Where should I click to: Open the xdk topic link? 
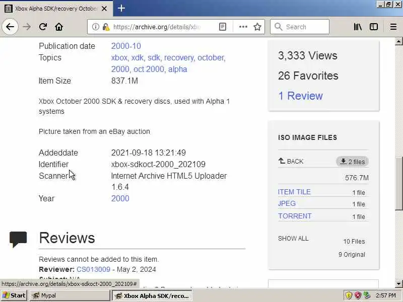click(138, 57)
